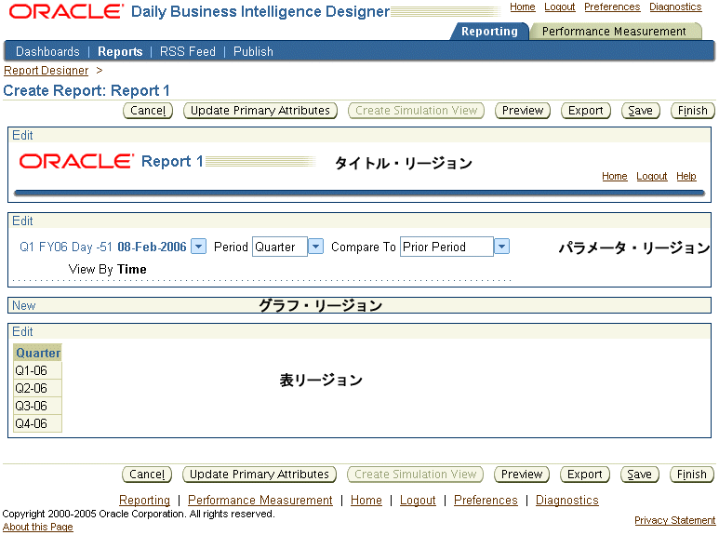Open the RSS Feed subtab
This screenshot has width=719, height=535.
pyautogui.click(x=188, y=51)
